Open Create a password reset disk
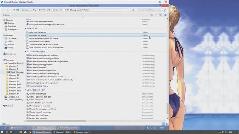Screen dimensions: 239x134 40,97
